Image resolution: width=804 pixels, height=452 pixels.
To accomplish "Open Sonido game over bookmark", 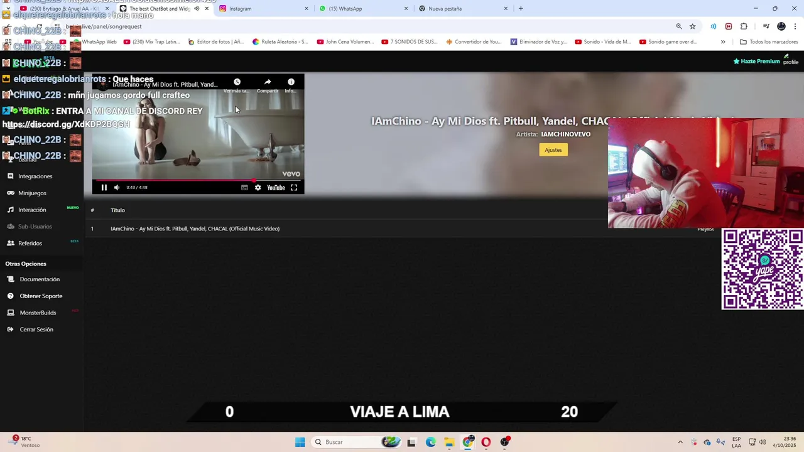I will click(668, 42).
